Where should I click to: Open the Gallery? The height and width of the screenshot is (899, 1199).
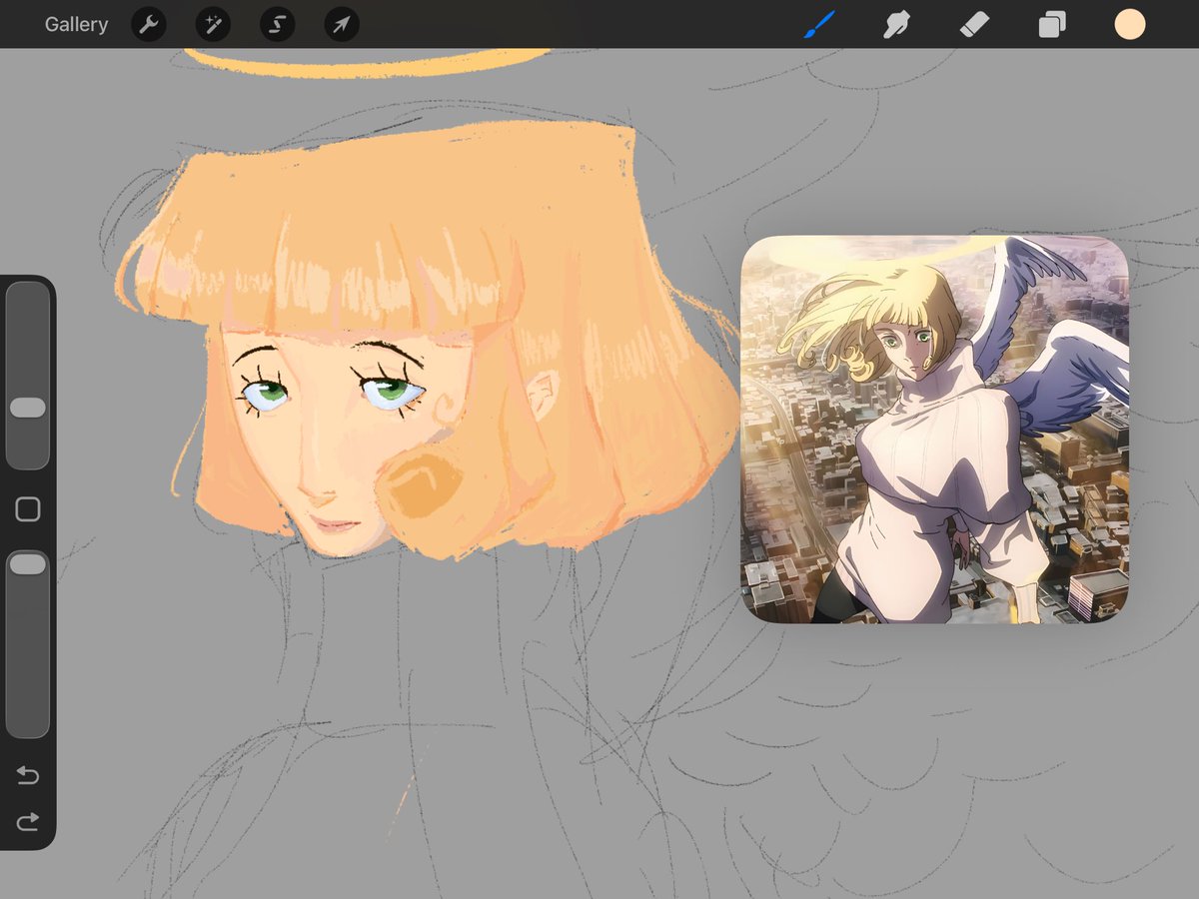[76, 24]
